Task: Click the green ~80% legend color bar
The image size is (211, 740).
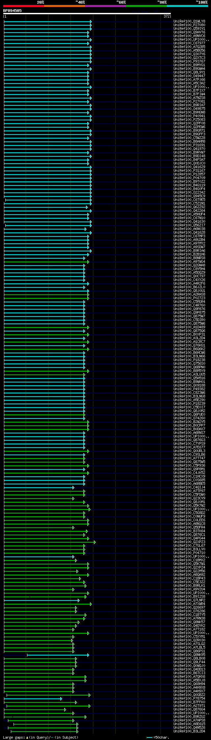Action: [146, 6]
